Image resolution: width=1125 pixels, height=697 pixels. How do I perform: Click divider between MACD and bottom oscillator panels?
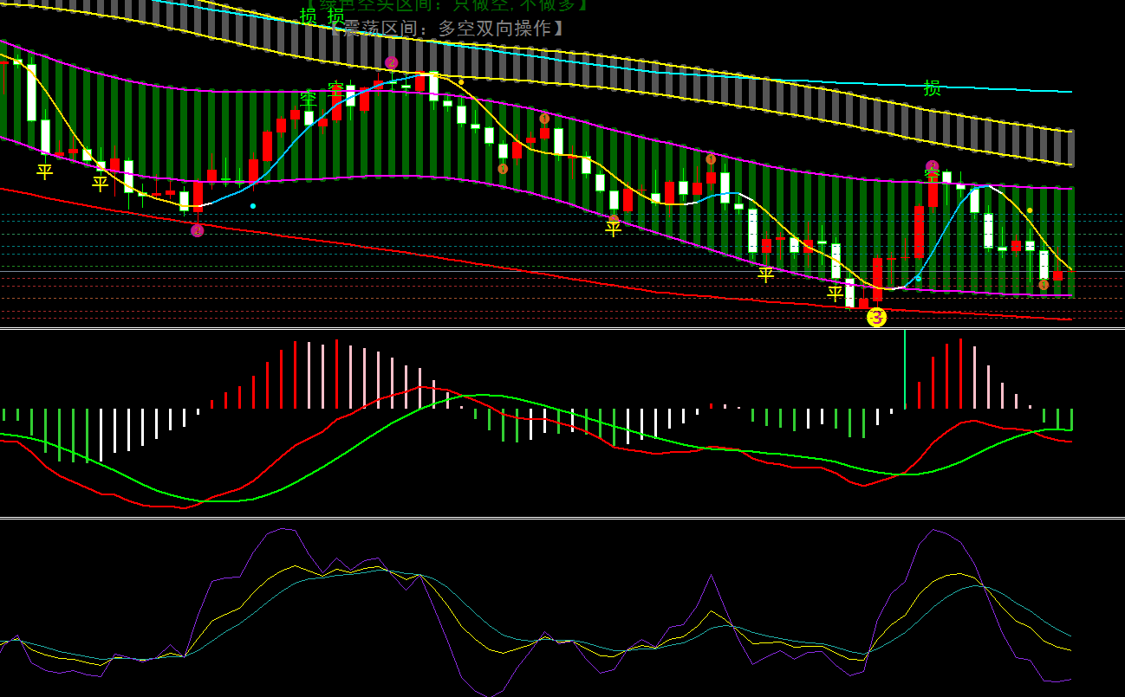(562, 518)
